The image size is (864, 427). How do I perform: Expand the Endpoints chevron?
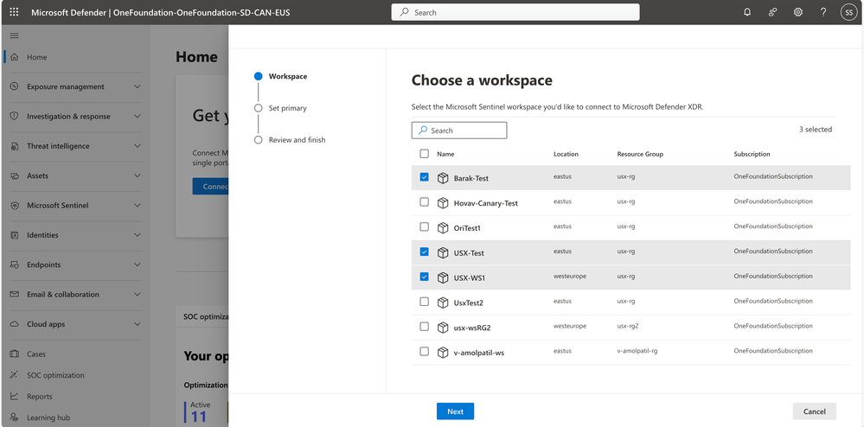(x=138, y=264)
